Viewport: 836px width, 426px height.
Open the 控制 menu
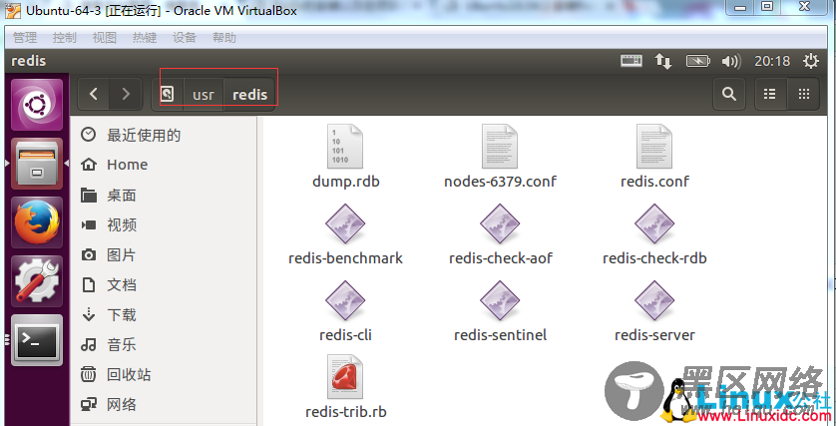(65, 37)
